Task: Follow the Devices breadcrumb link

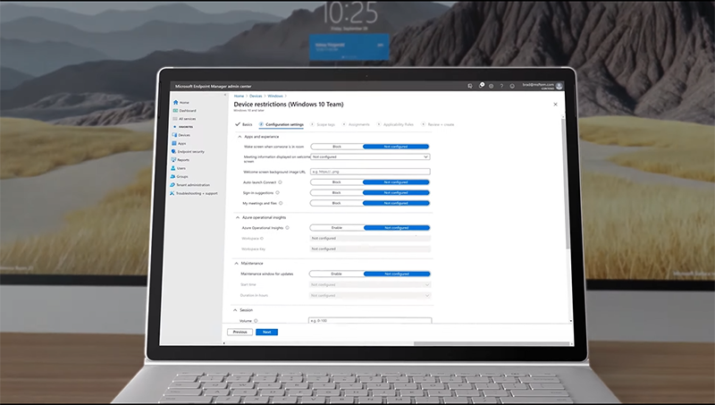Action: pos(256,96)
